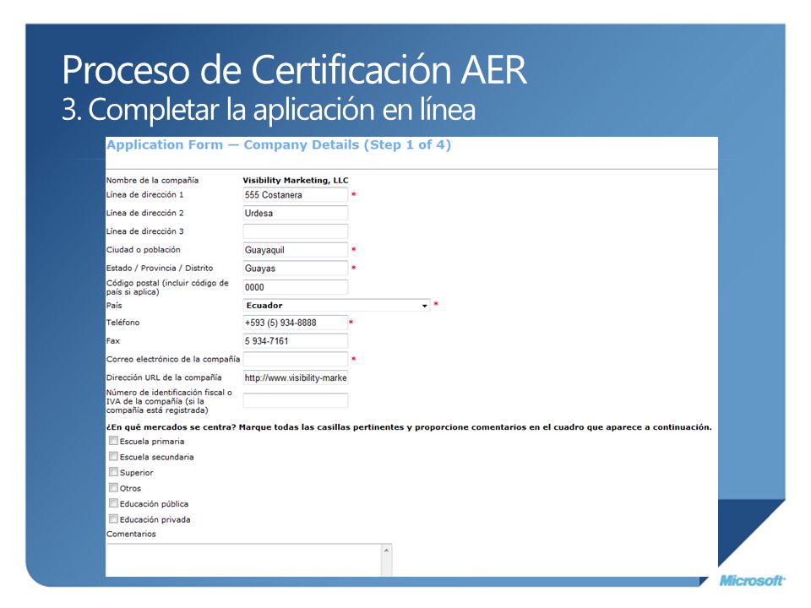
Task: Tick the Escuela secundaria checkbox
Action: (x=113, y=457)
